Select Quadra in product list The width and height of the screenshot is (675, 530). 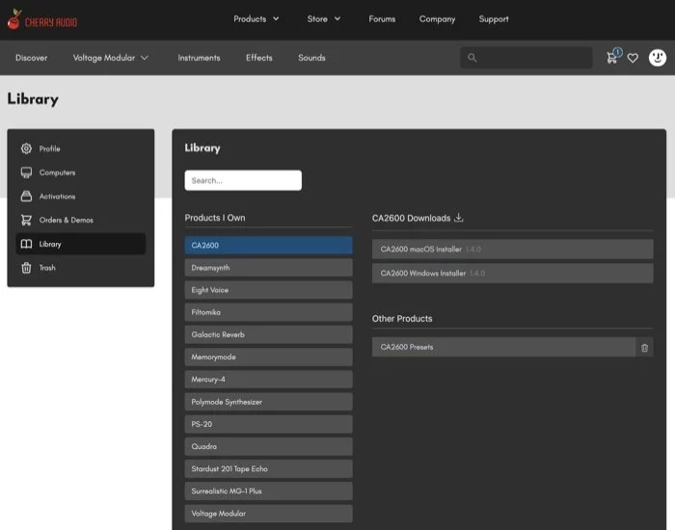(269, 446)
